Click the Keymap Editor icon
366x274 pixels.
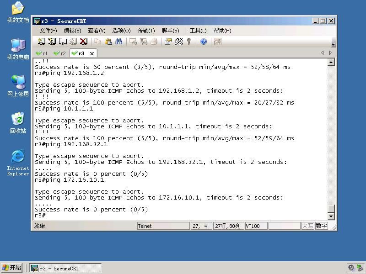(179, 42)
